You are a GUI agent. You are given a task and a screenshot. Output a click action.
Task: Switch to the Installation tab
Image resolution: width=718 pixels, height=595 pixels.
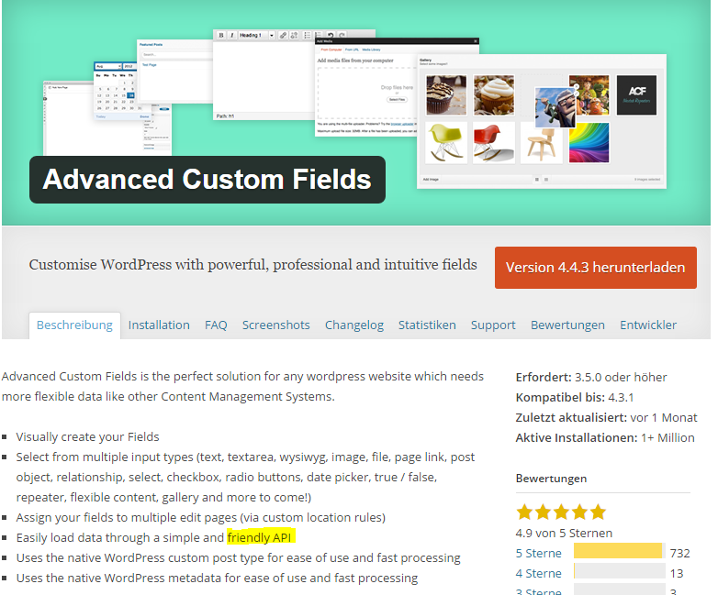[x=159, y=325]
